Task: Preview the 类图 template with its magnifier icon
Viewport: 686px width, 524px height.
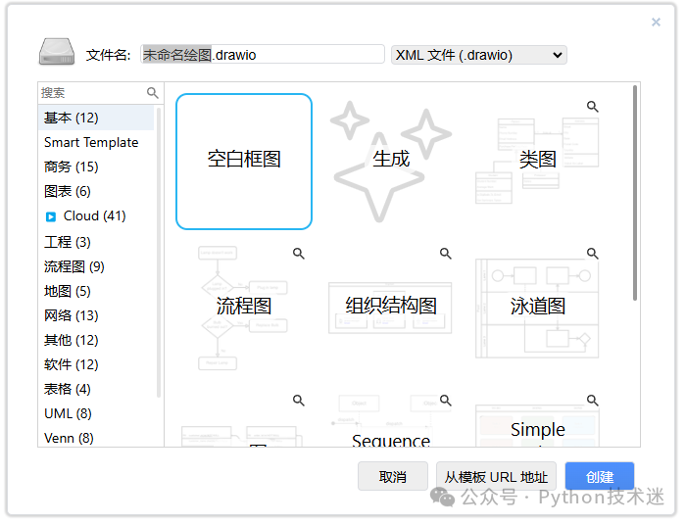Action: [592, 107]
